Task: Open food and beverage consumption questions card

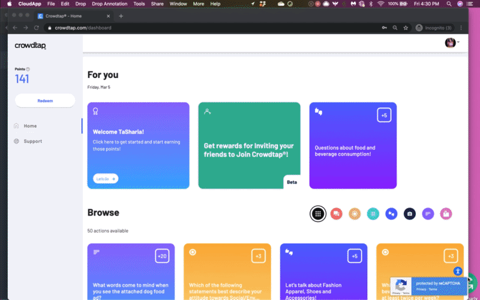Action: click(x=353, y=145)
